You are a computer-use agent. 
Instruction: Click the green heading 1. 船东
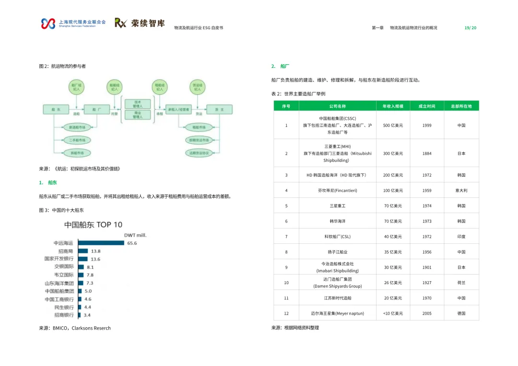[x=48, y=183]
